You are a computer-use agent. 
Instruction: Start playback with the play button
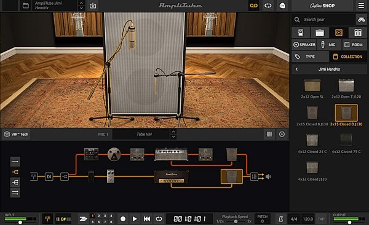pyautogui.click(x=135, y=219)
